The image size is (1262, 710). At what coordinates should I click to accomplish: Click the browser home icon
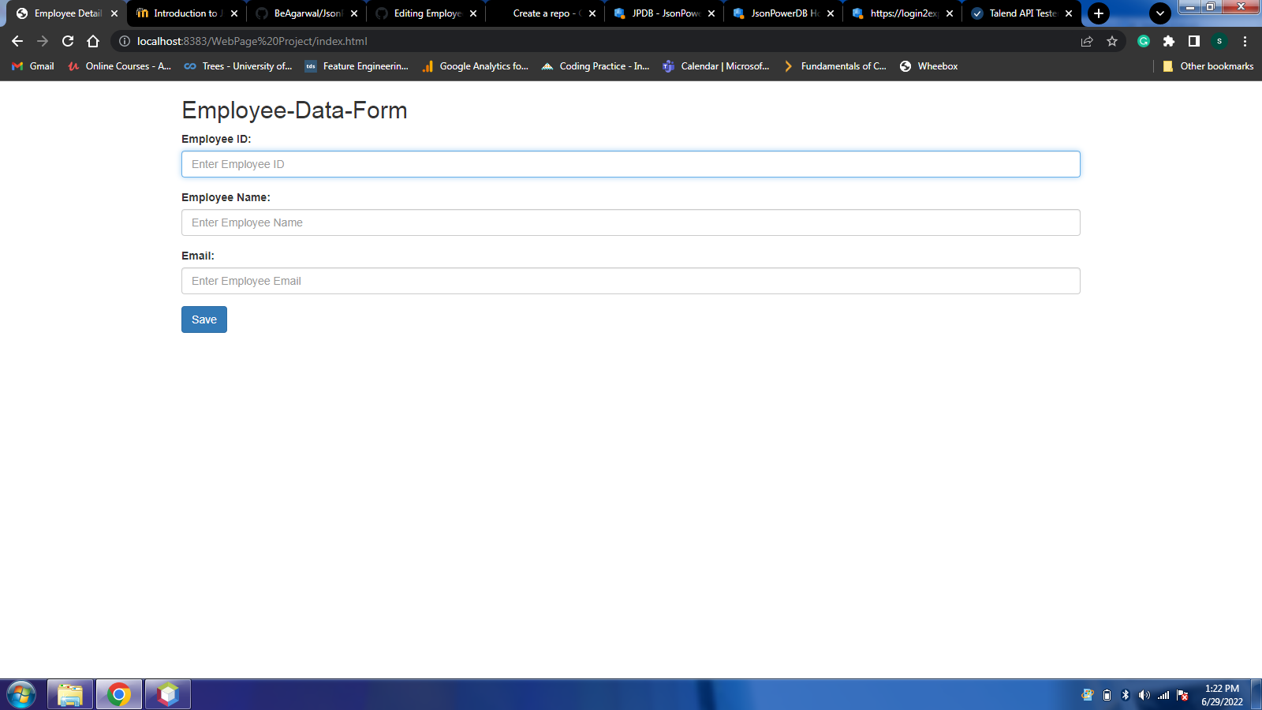pyautogui.click(x=95, y=41)
